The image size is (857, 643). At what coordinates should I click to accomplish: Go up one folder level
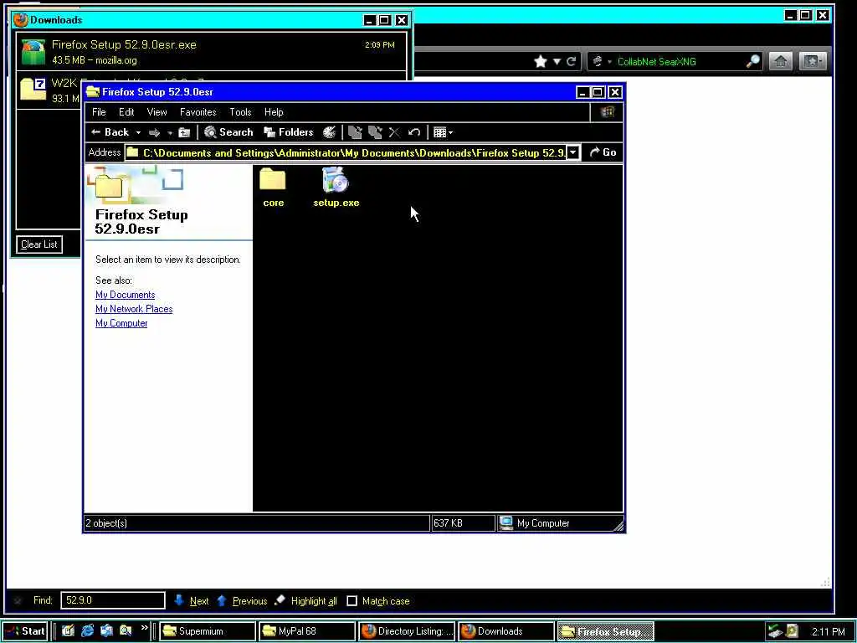pos(184,132)
